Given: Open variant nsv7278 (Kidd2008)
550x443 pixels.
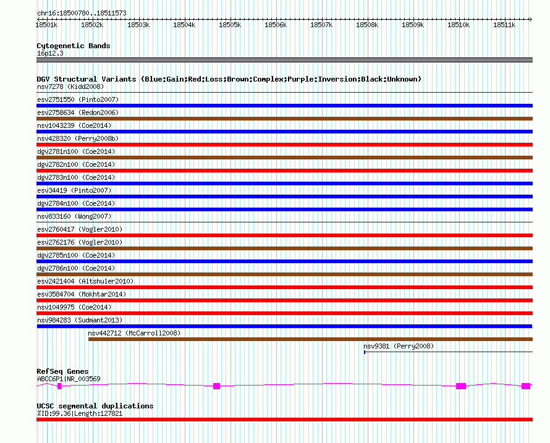Looking at the screenshot, I should coord(70,86).
